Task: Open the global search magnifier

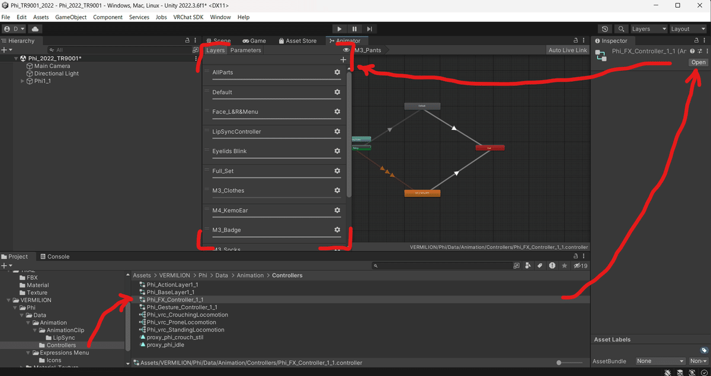Action: pos(621,28)
